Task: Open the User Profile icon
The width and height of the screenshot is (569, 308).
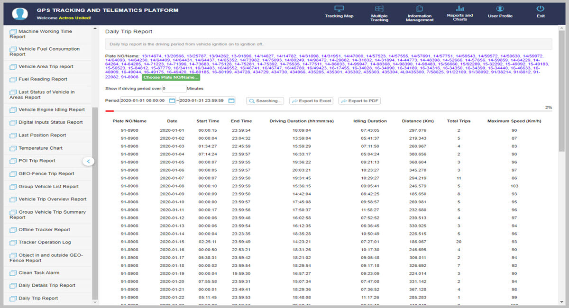Action: tap(500, 9)
